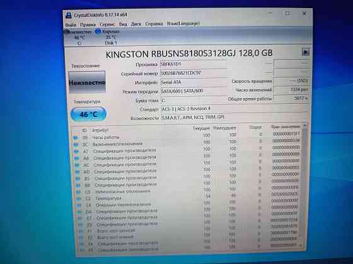Open the Сервис menu
Screen dimensions: 353x264
(x=107, y=25)
